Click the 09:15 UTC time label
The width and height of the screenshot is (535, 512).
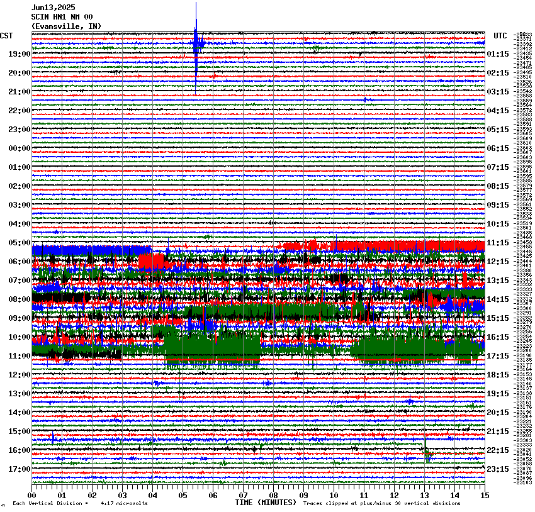(x=498, y=205)
